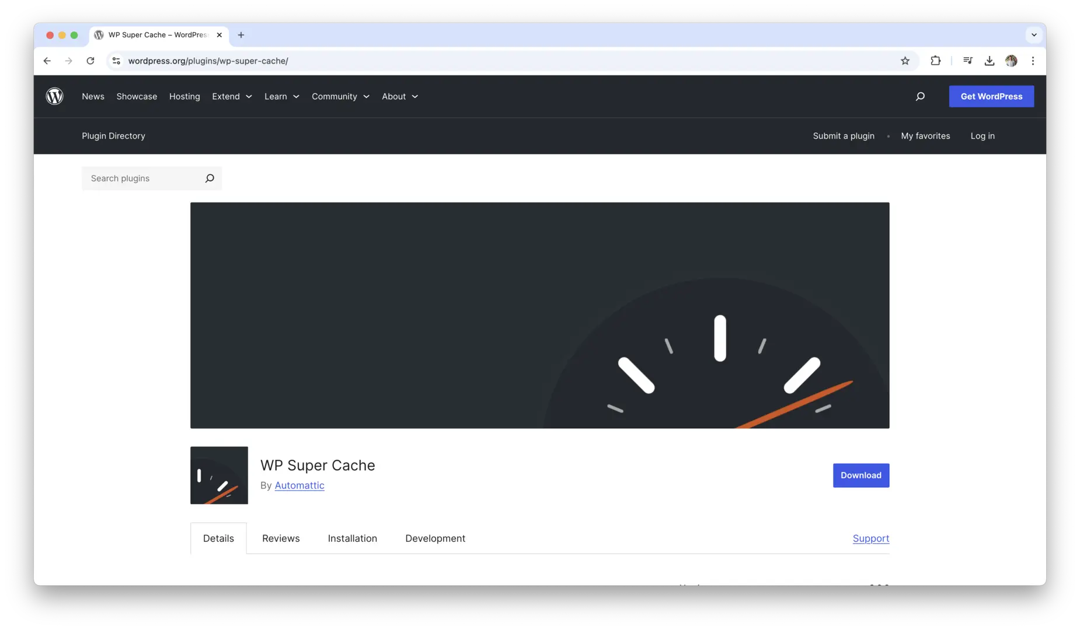
Task: Open the browser extensions puzzle icon
Action: (x=935, y=61)
